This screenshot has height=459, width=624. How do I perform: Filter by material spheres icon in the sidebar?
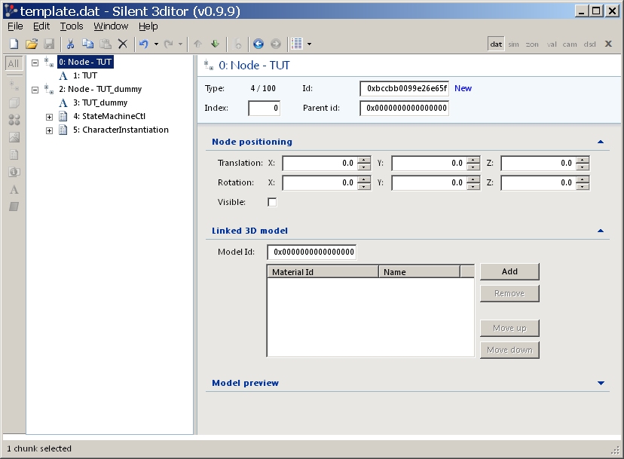coord(14,120)
